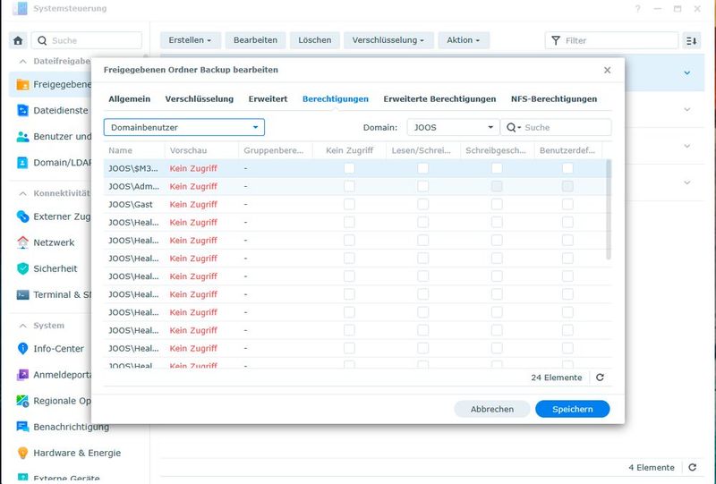Viewport: 716px width, 484px height.
Task: Open Netzwerk settings in sidebar
Action: point(54,242)
